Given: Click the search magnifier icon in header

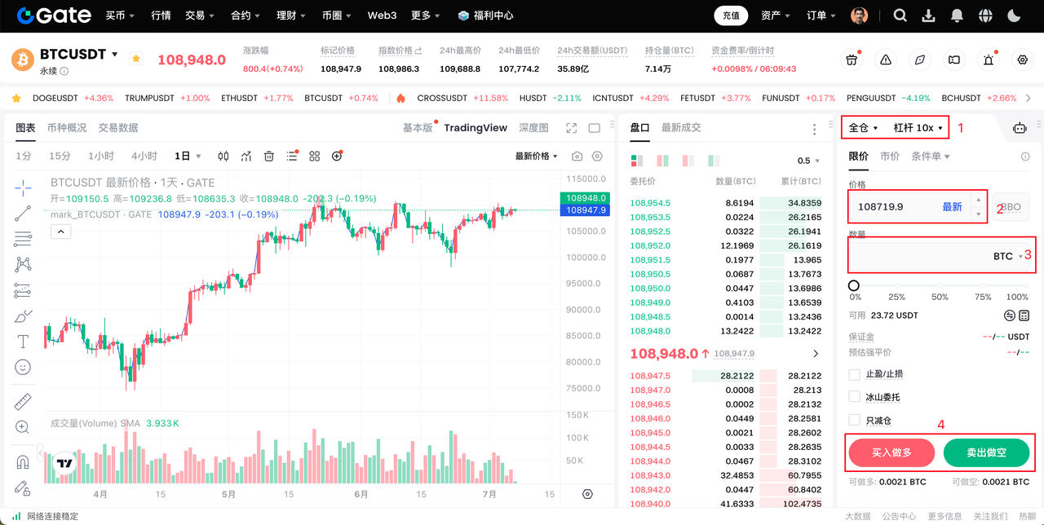Looking at the screenshot, I should click(900, 15).
